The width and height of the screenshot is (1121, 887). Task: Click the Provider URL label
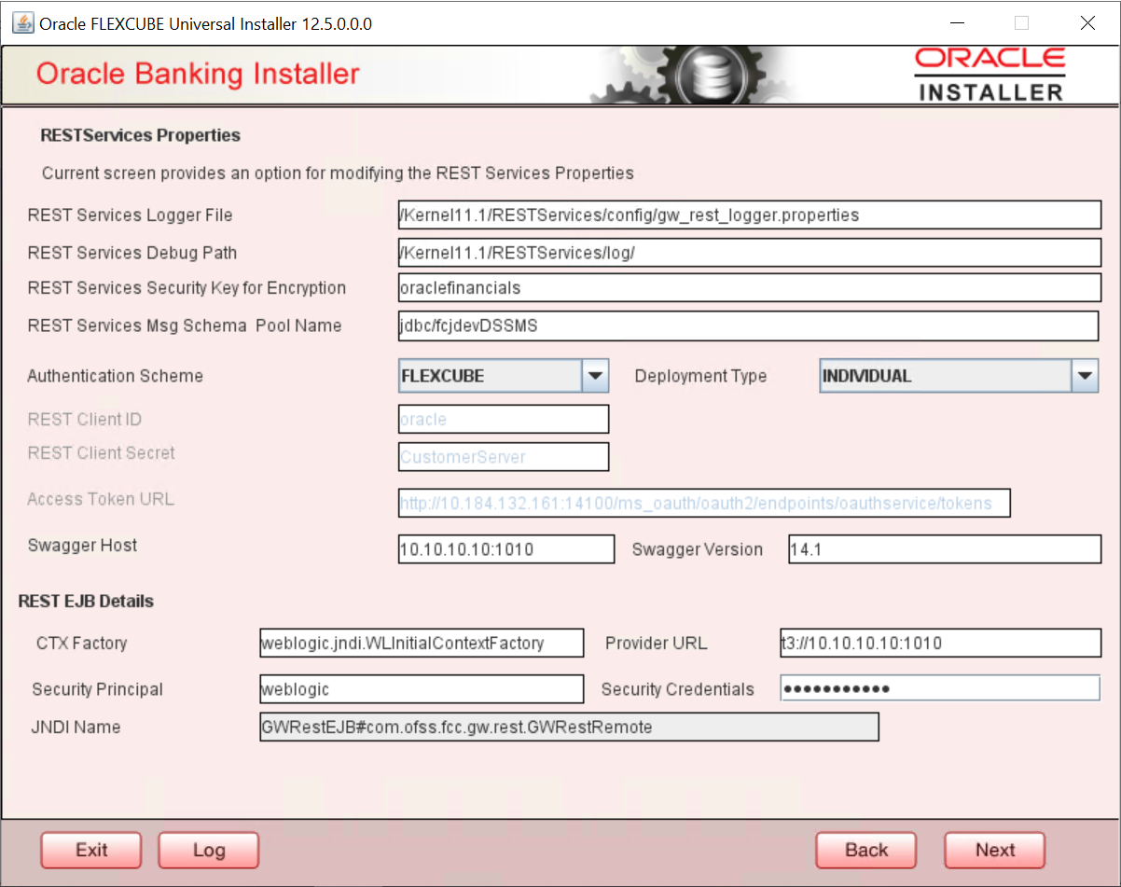(x=656, y=643)
